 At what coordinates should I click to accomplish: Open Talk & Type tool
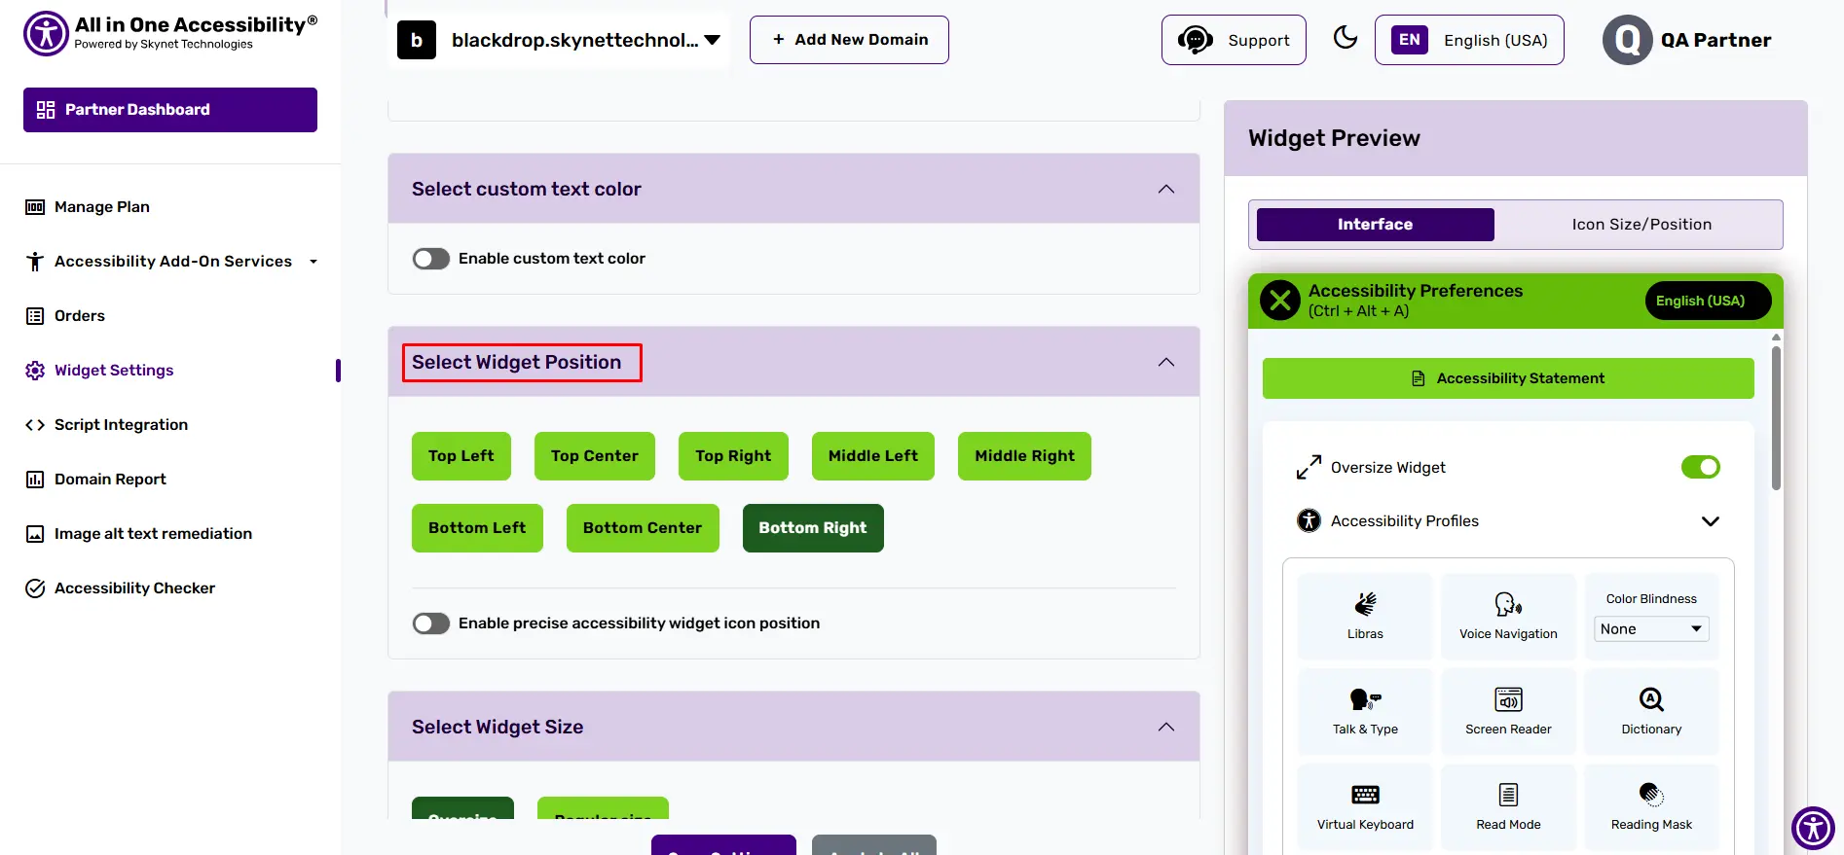tap(1365, 711)
